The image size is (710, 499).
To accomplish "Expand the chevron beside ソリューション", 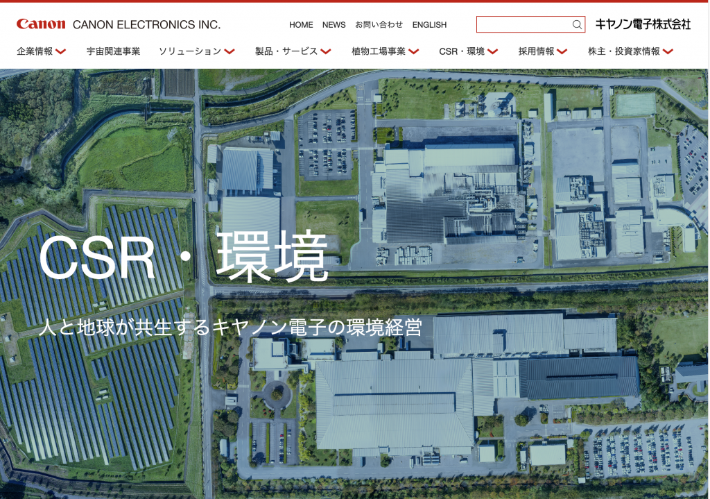I will [x=230, y=51].
